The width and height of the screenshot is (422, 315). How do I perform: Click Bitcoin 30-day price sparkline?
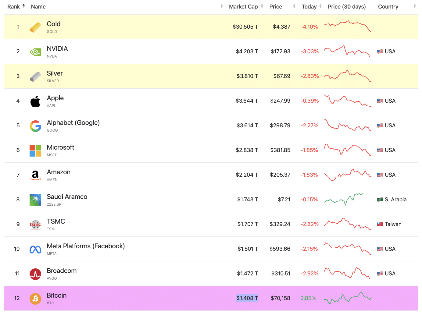(348, 298)
